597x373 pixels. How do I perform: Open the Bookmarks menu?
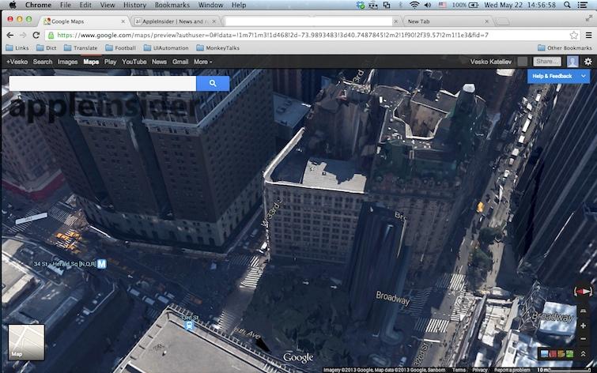[172, 5]
